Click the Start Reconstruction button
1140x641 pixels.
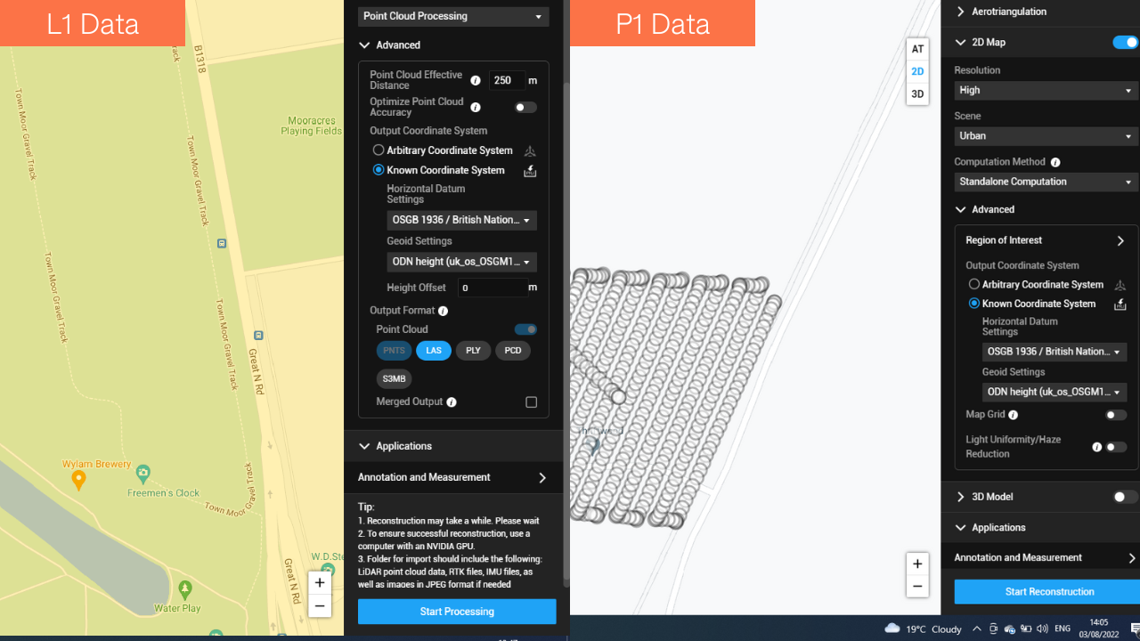(1049, 592)
